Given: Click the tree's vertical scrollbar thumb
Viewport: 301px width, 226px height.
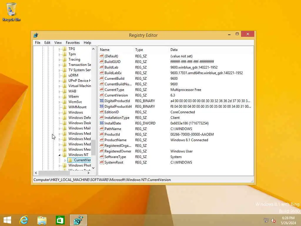Looking at the screenshot, I should (x=93, y=147).
